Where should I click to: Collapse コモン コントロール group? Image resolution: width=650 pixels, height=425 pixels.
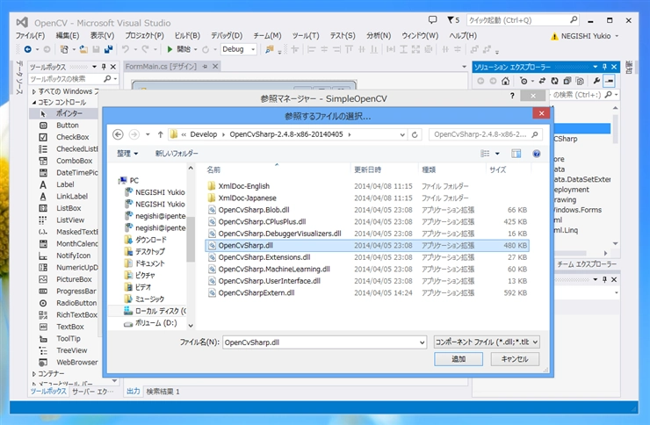[x=34, y=103]
